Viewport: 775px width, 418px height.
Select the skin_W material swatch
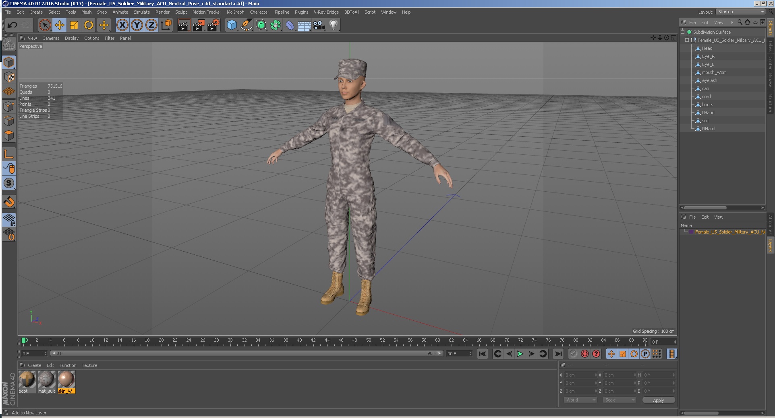pos(66,382)
